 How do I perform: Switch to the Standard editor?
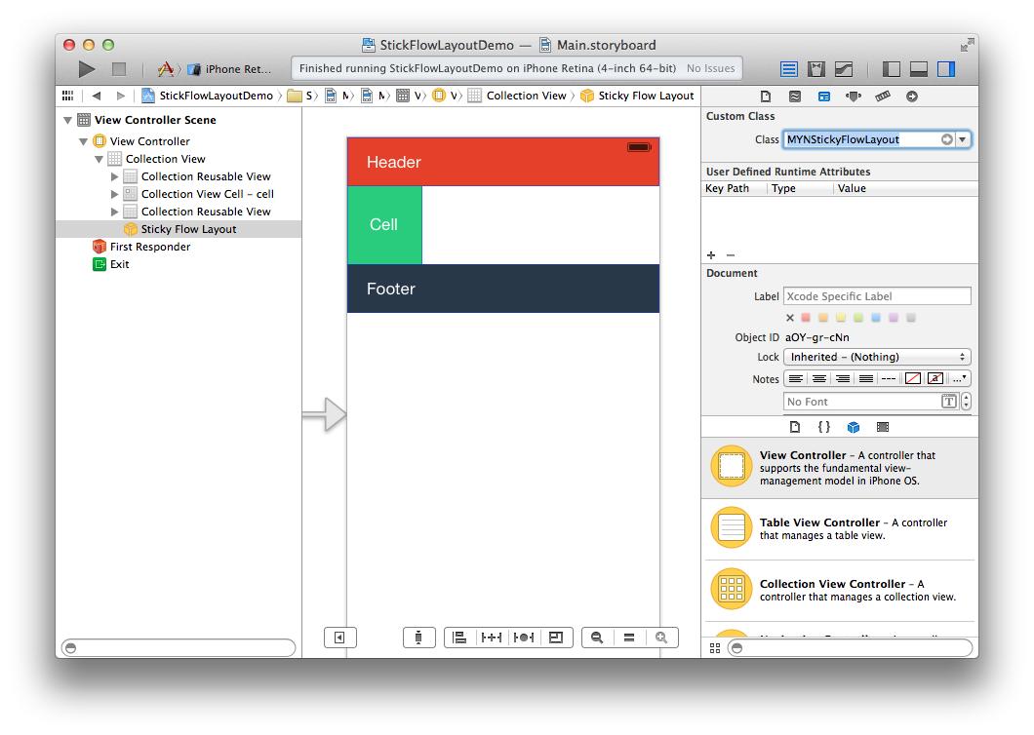pyautogui.click(x=789, y=68)
